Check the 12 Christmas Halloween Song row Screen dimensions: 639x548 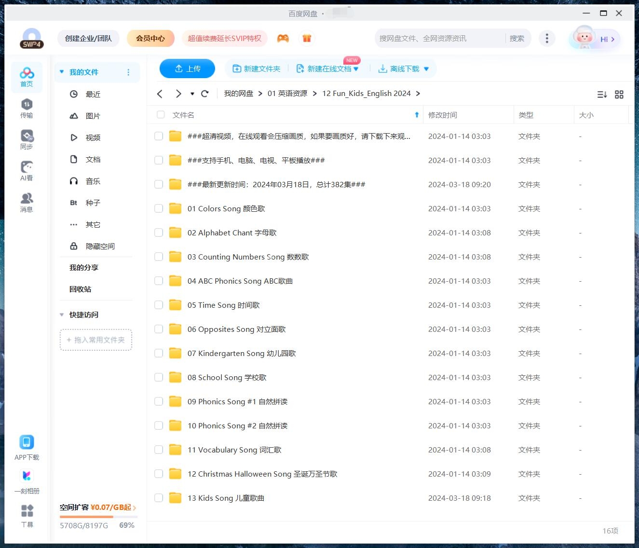tap(159, 474)
